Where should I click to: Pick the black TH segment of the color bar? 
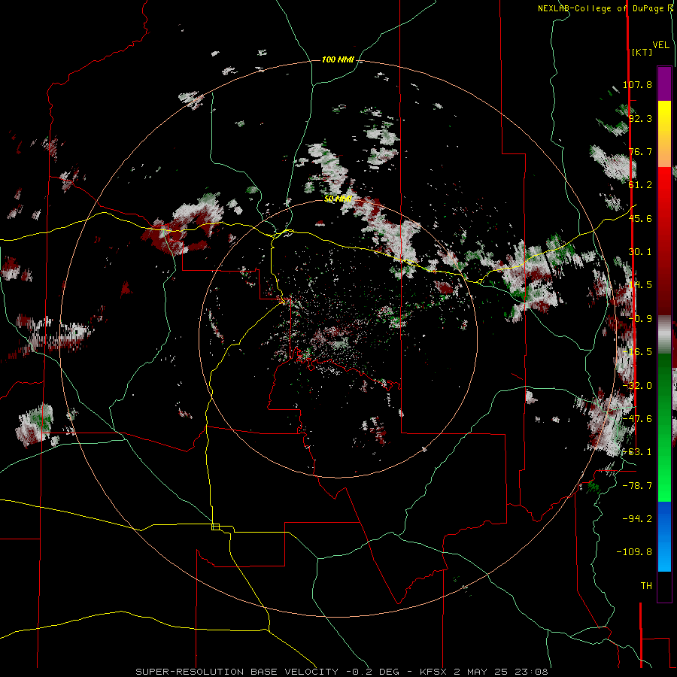click(x=664, y=587)
